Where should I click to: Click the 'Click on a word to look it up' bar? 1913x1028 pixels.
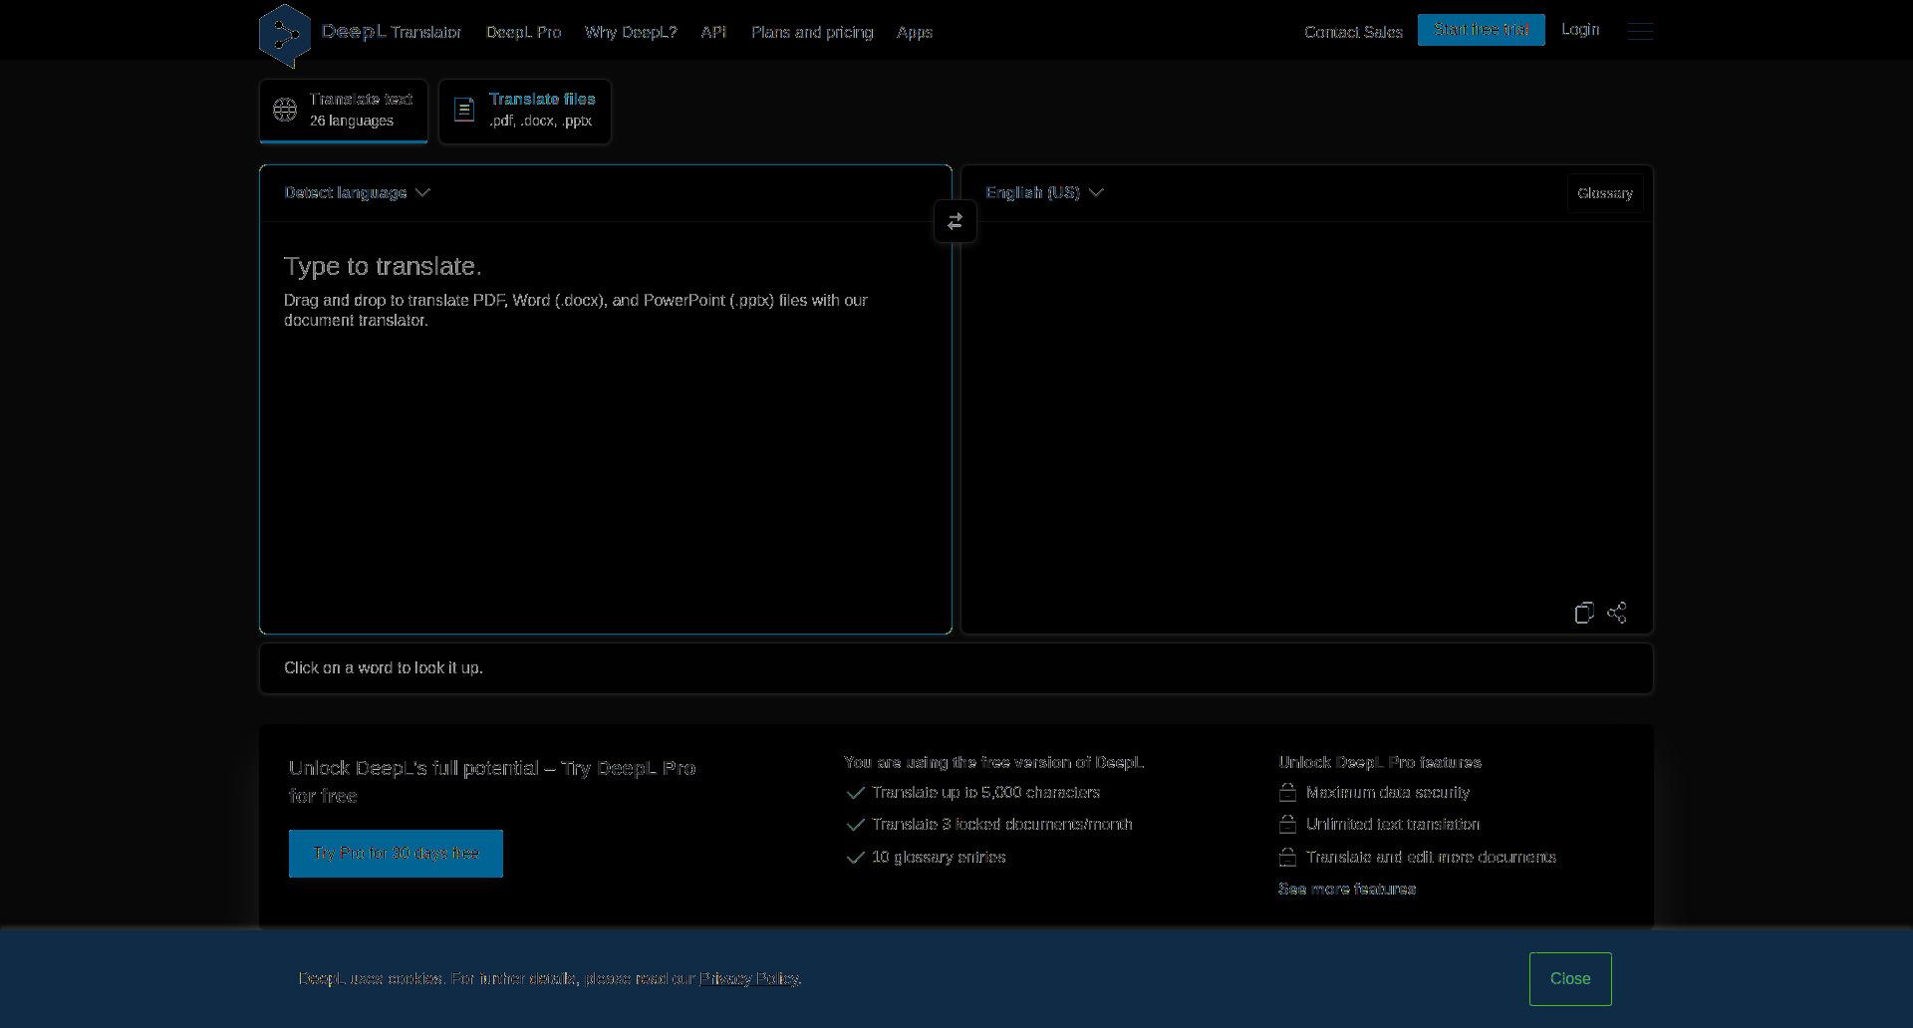pyautogui.click(x=956, y=668)
